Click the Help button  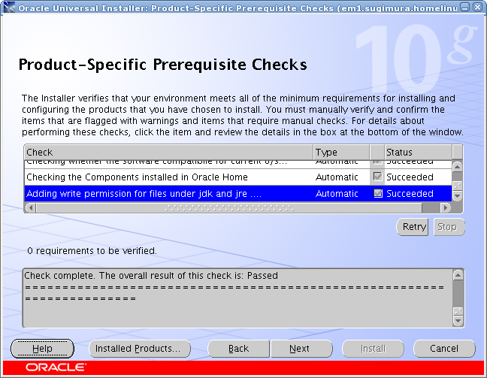tap(42, 349)
